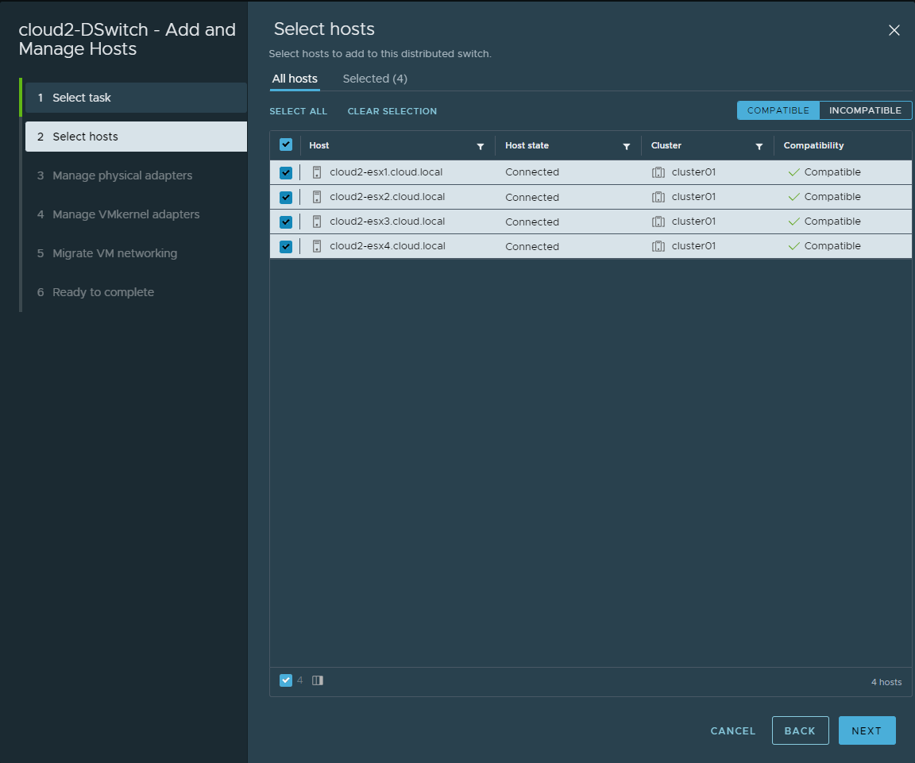Click cluster icon in cloud2-esx2 row
Viewport: 915px width, 763px height.
pyautogui.click(x=658, y=197)
